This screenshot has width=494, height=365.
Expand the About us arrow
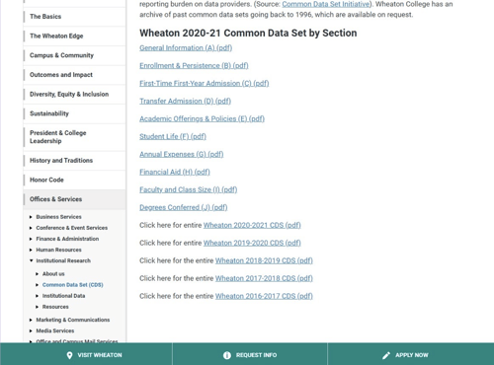click(37, 274)
